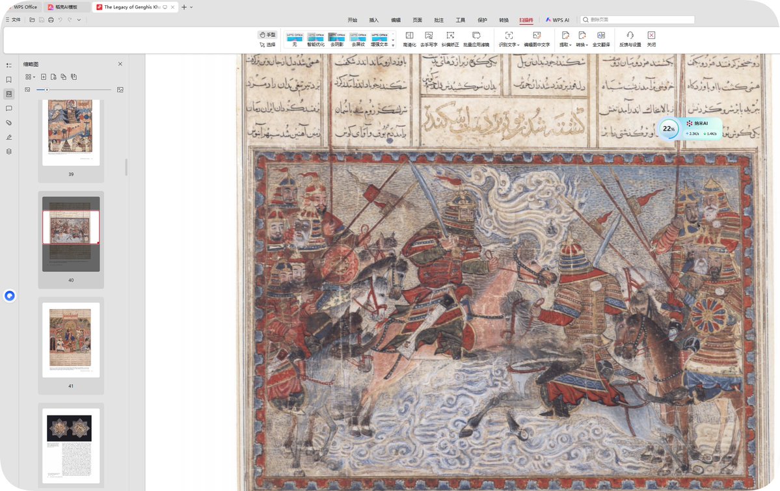
Task: Apply the 去屏纹 filter preset
Action: point(358,40)
